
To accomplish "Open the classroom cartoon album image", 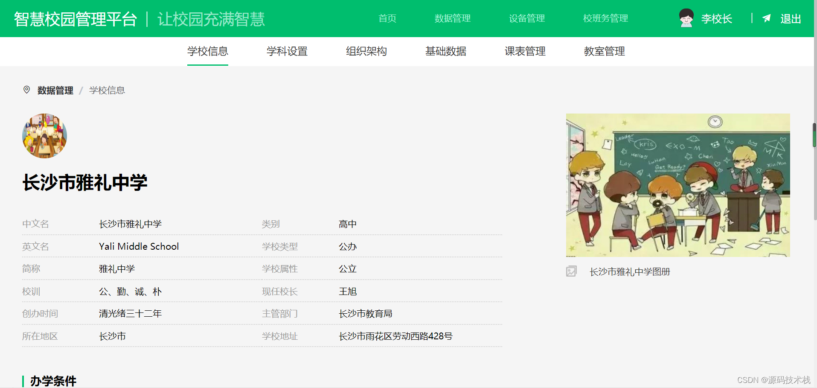I will [678, 185].
